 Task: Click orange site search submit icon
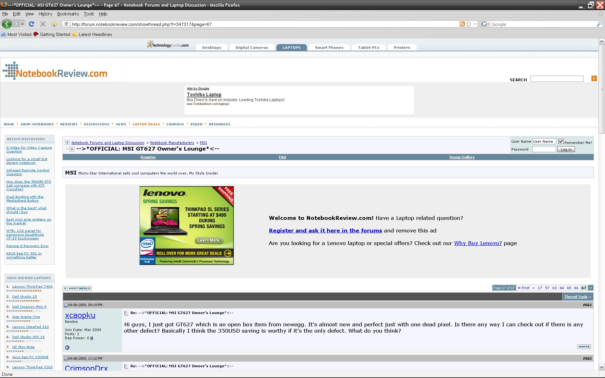(x=594, y=78)
